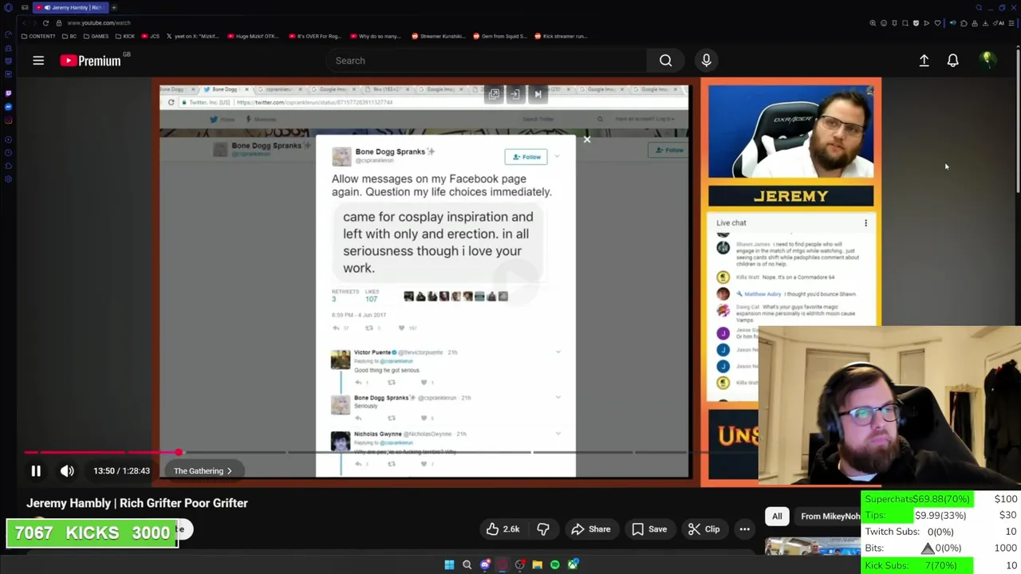The image size is (1021, 574).
Task: Open Windows Start menu
Action: coord(449,565)
